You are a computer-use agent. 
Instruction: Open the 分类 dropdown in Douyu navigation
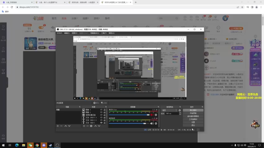click(75, 18)
